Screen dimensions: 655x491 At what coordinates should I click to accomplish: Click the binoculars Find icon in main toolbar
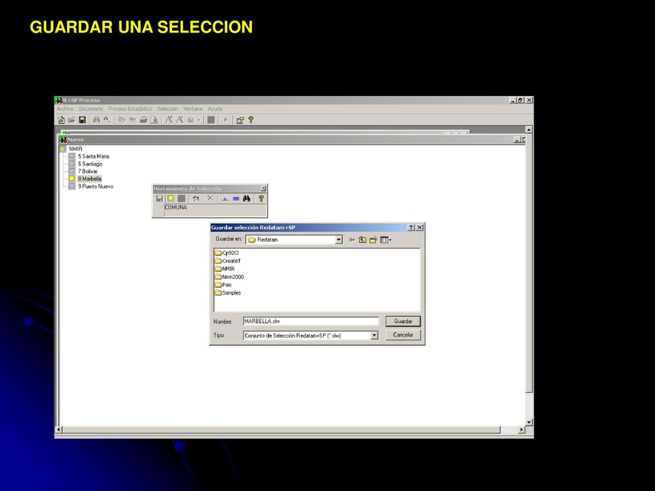tap(97, 120)
